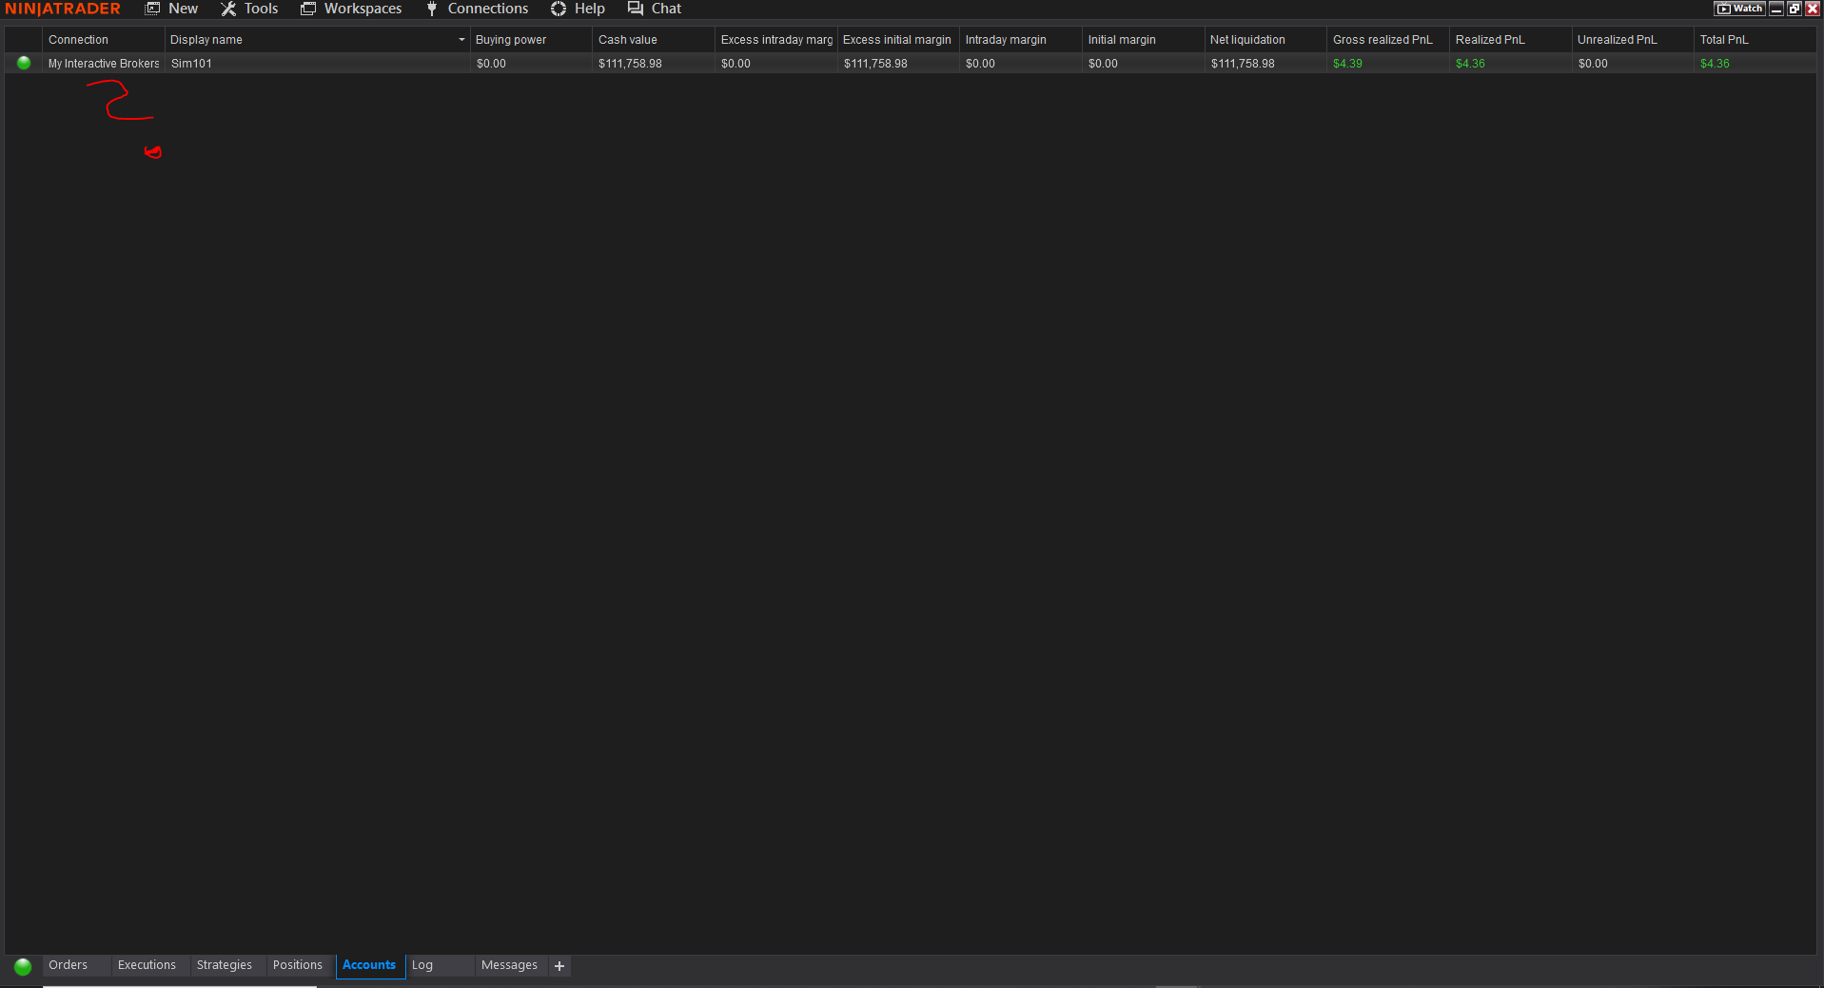Click the New window icon
Viewport: 1824px width, 988px height.
(152, 9)
